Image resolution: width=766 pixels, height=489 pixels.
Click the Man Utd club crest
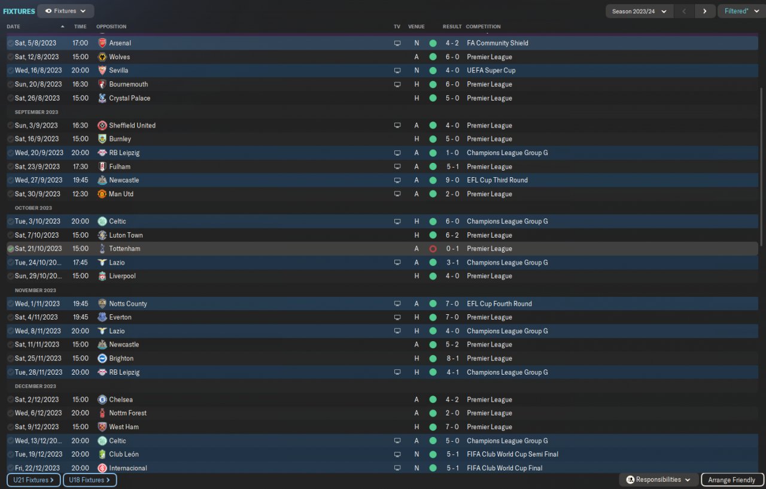click(102, 194)
